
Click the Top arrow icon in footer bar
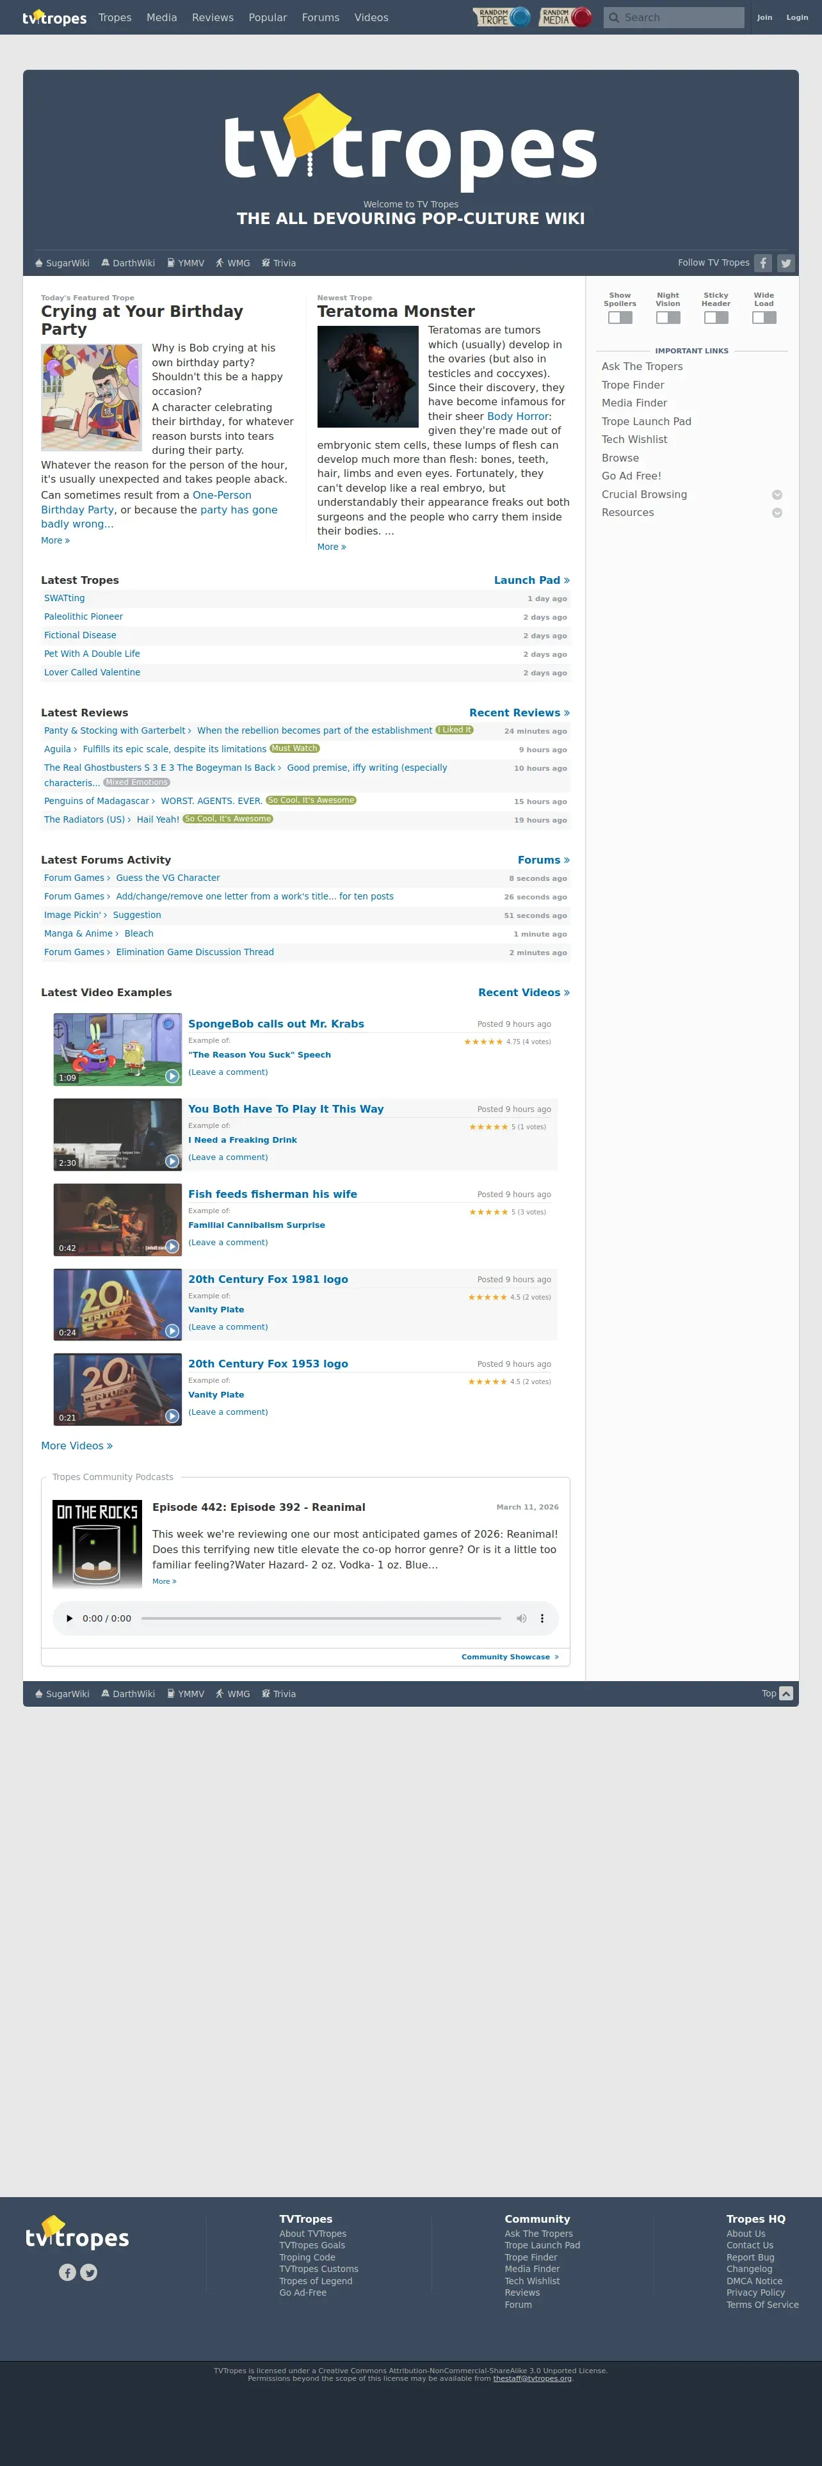[x=787, y=1693]
